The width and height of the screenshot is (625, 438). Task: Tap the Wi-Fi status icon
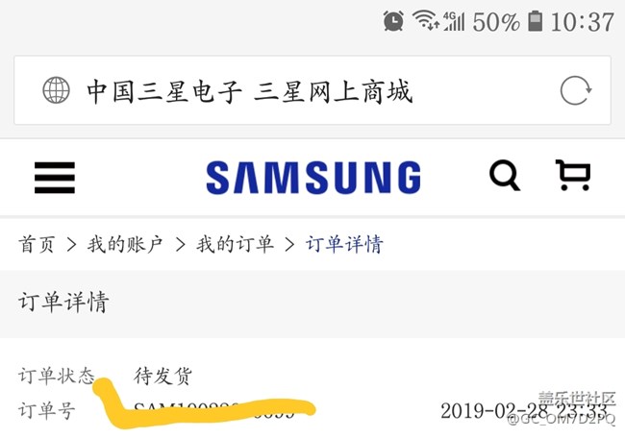pyautogui.click(x=425, y=20)
